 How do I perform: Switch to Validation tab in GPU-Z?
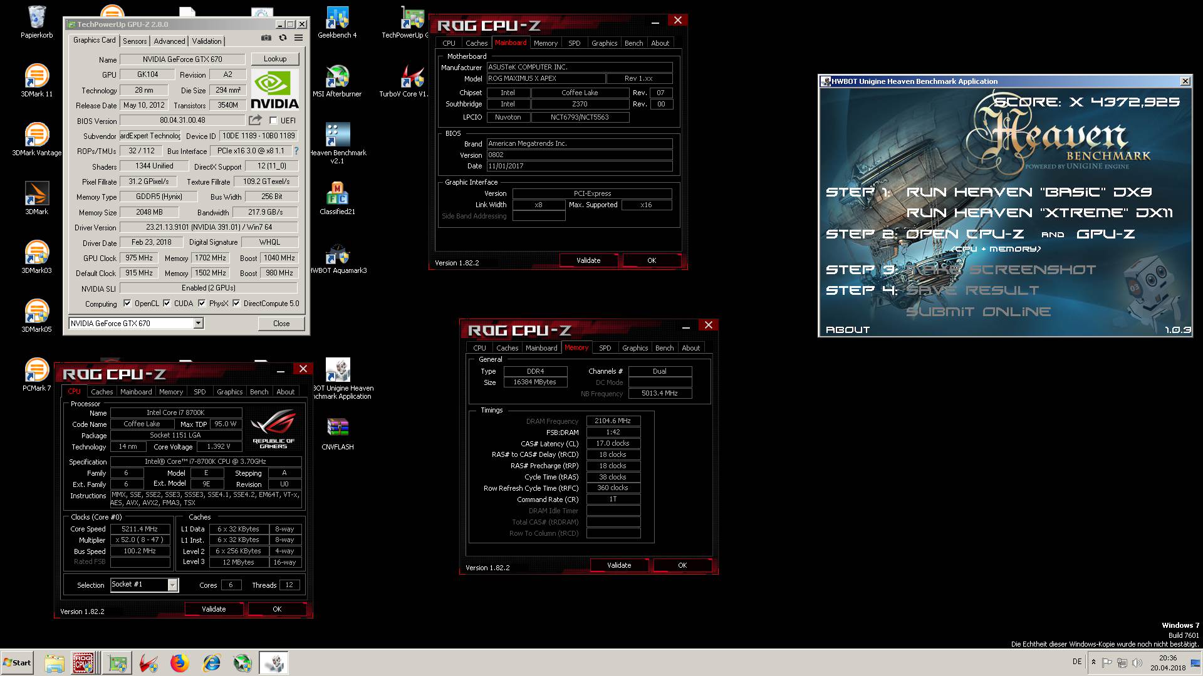pyautogui.click(x=207, y=41)
